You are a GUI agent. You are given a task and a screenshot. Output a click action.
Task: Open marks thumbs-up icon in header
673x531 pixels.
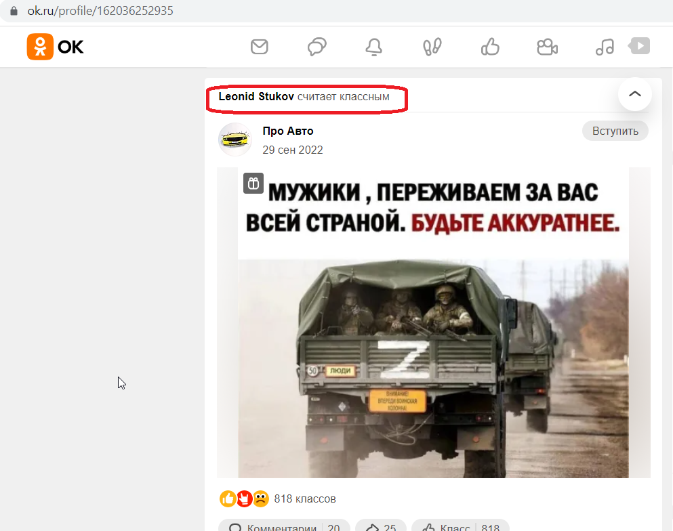coord(490,47)
